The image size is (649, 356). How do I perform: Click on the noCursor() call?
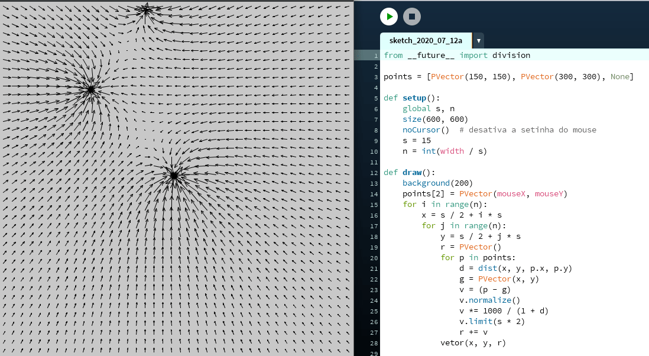tap(426, 130)
